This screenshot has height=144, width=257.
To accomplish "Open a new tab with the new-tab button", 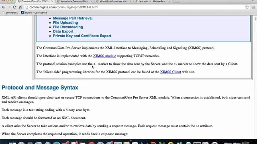I will [176, 1].
